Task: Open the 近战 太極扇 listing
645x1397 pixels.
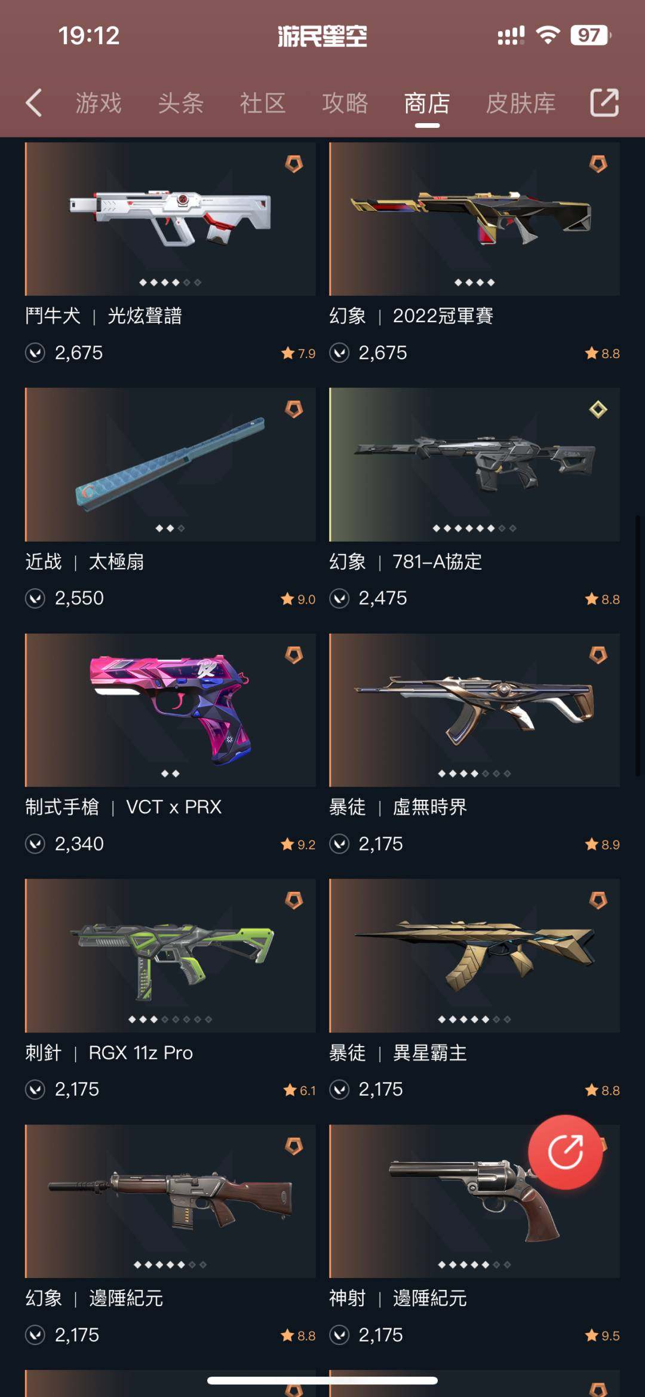Action: click(85, 562)
